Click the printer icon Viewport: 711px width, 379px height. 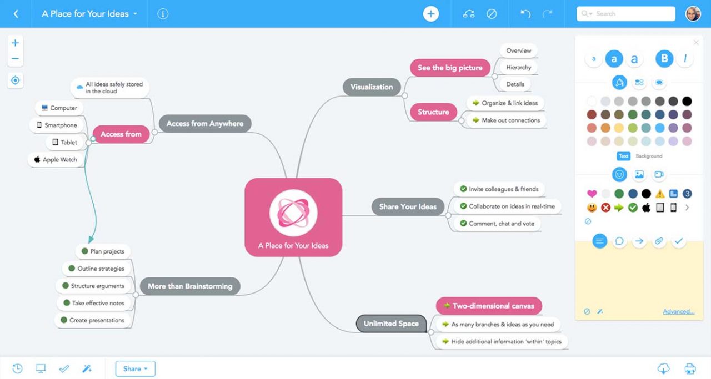690,368
